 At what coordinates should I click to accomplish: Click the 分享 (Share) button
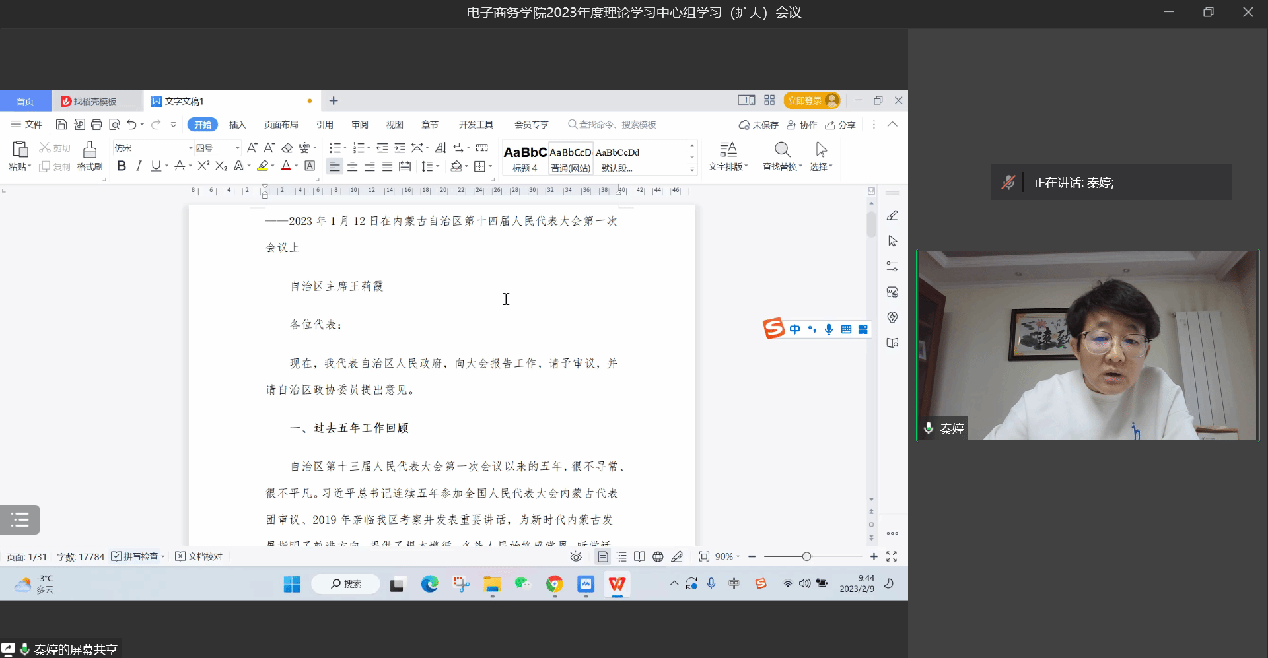point(840,125)
